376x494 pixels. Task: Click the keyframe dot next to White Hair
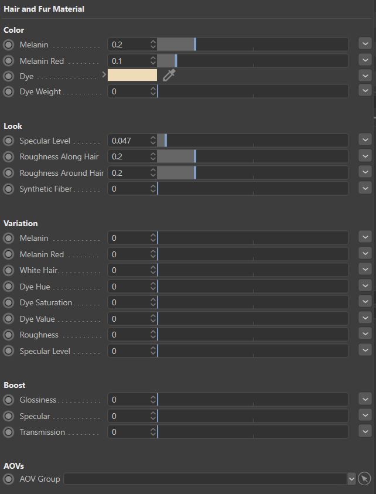(x=9, y=270)
